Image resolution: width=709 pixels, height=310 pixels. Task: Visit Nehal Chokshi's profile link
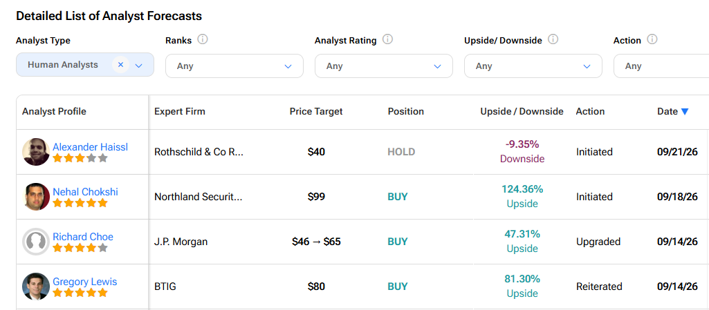tap(86, 192)
